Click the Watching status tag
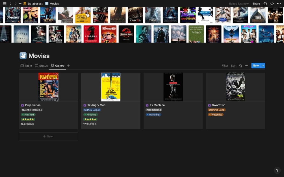The height and width of the screenshot is (177, 284). tap(153, 114)
